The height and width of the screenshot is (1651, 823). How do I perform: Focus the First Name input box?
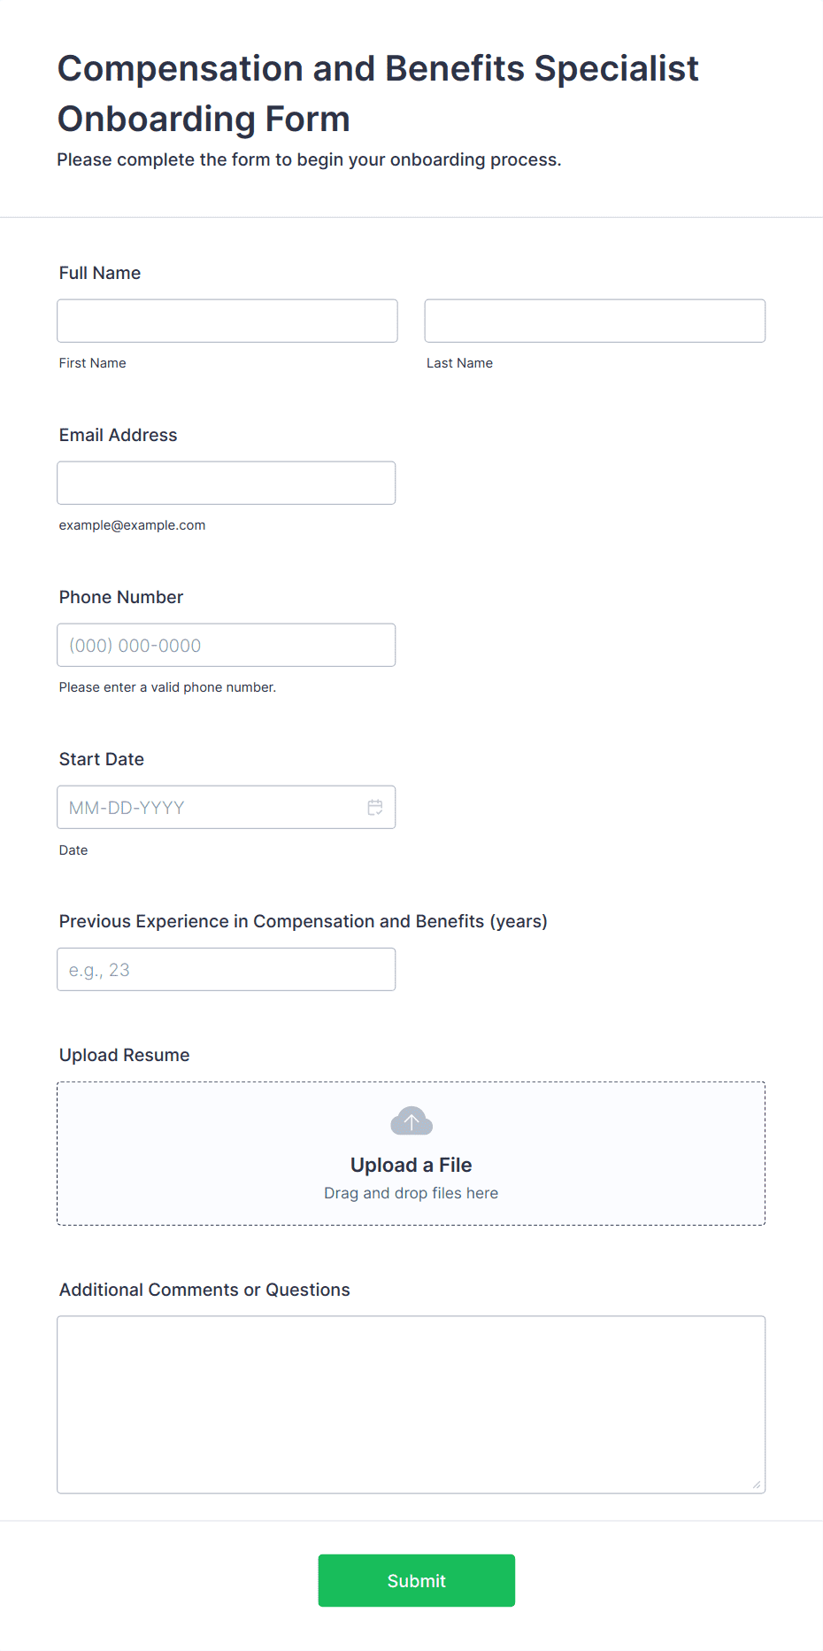227,321
